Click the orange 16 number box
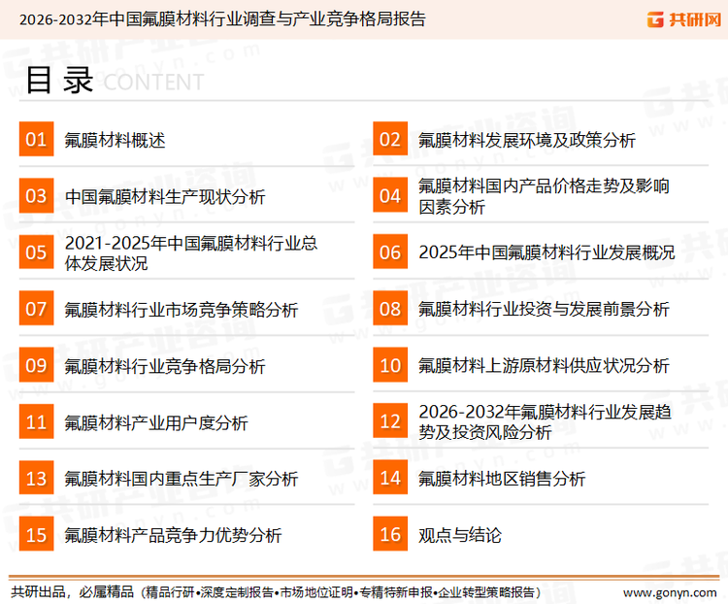The image size is (728, 604). coord(390,534)
